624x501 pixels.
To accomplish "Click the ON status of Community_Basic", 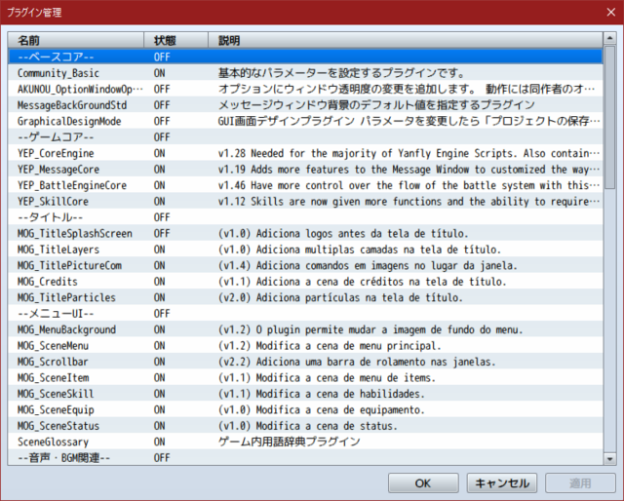I will (160, 73).
